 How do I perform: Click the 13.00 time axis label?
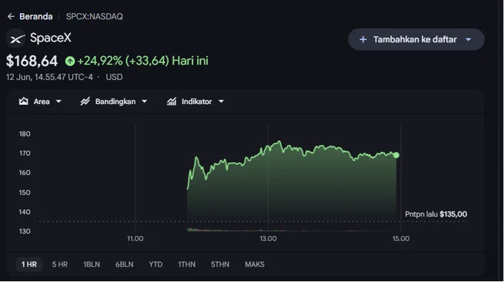coord(268,239)
